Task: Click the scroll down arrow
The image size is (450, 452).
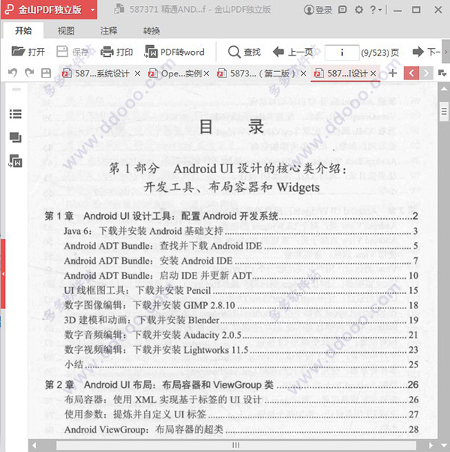Action: tap(444, 446)
